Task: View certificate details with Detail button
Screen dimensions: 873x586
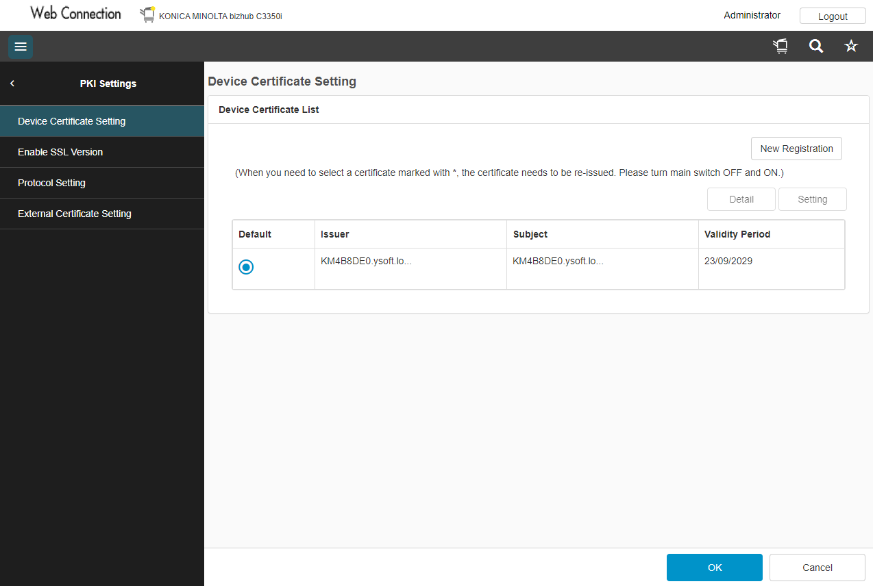Action: [741, 199]
